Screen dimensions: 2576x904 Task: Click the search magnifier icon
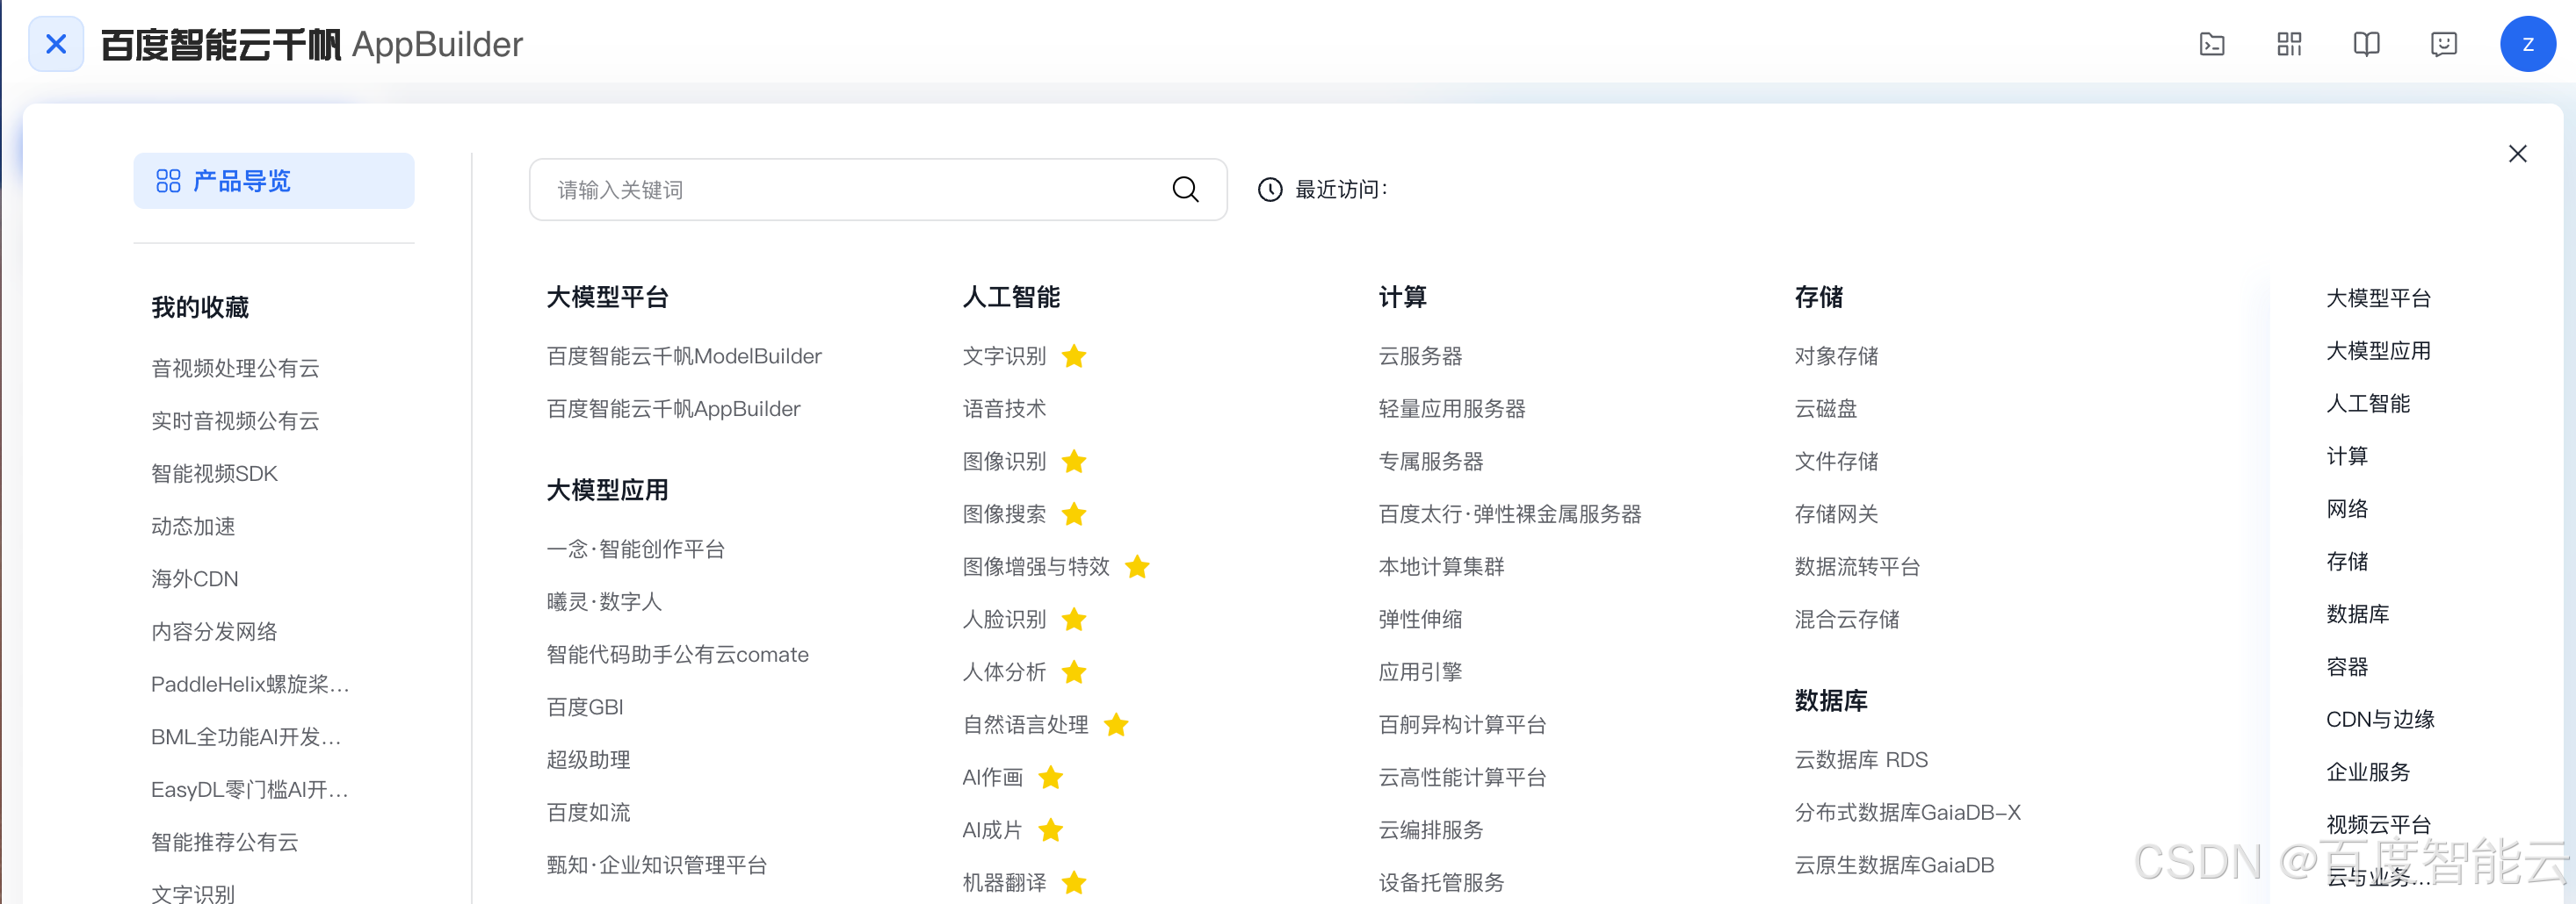point(1185,189)
